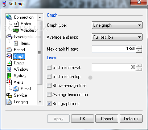Click settings tree scrollbar down arrow

coord(40,102)
